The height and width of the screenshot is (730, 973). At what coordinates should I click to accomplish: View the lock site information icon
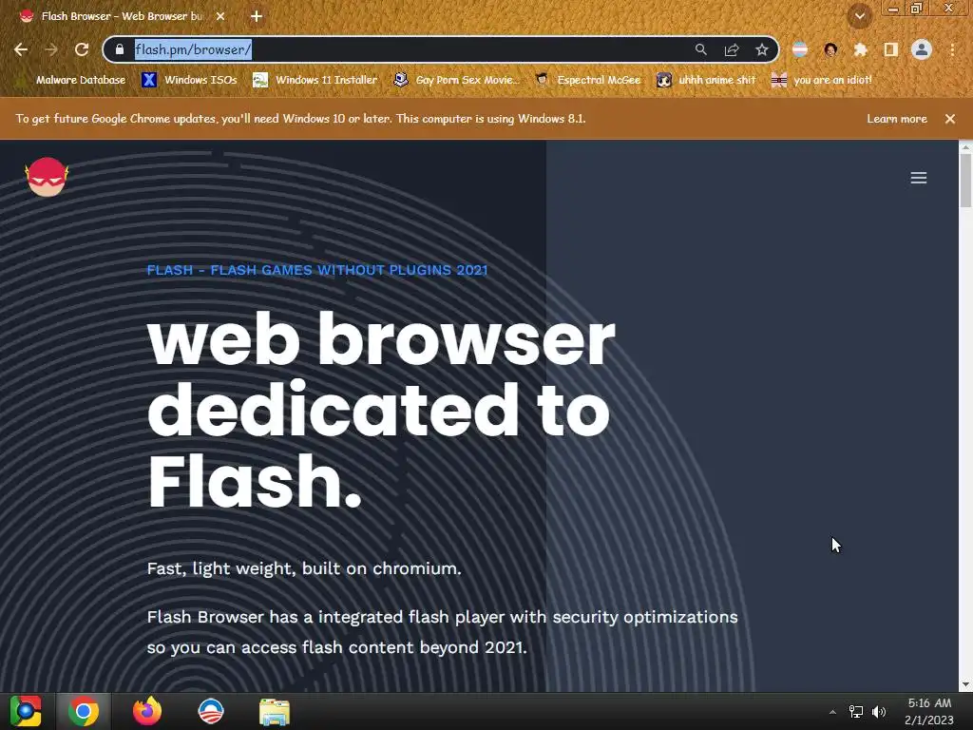click(x=120, y=49)
